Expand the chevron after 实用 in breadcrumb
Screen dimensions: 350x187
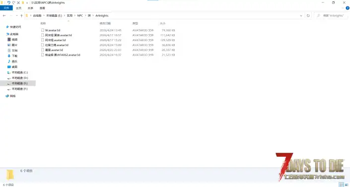coord(75,15)
